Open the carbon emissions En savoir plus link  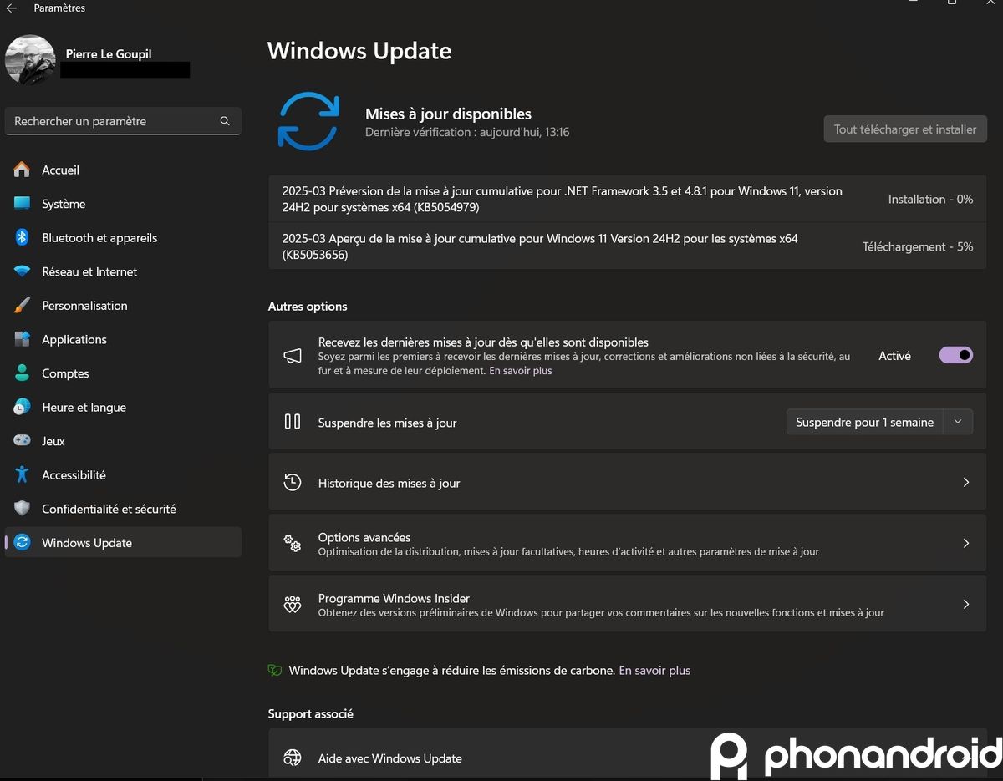pos(654,670)
